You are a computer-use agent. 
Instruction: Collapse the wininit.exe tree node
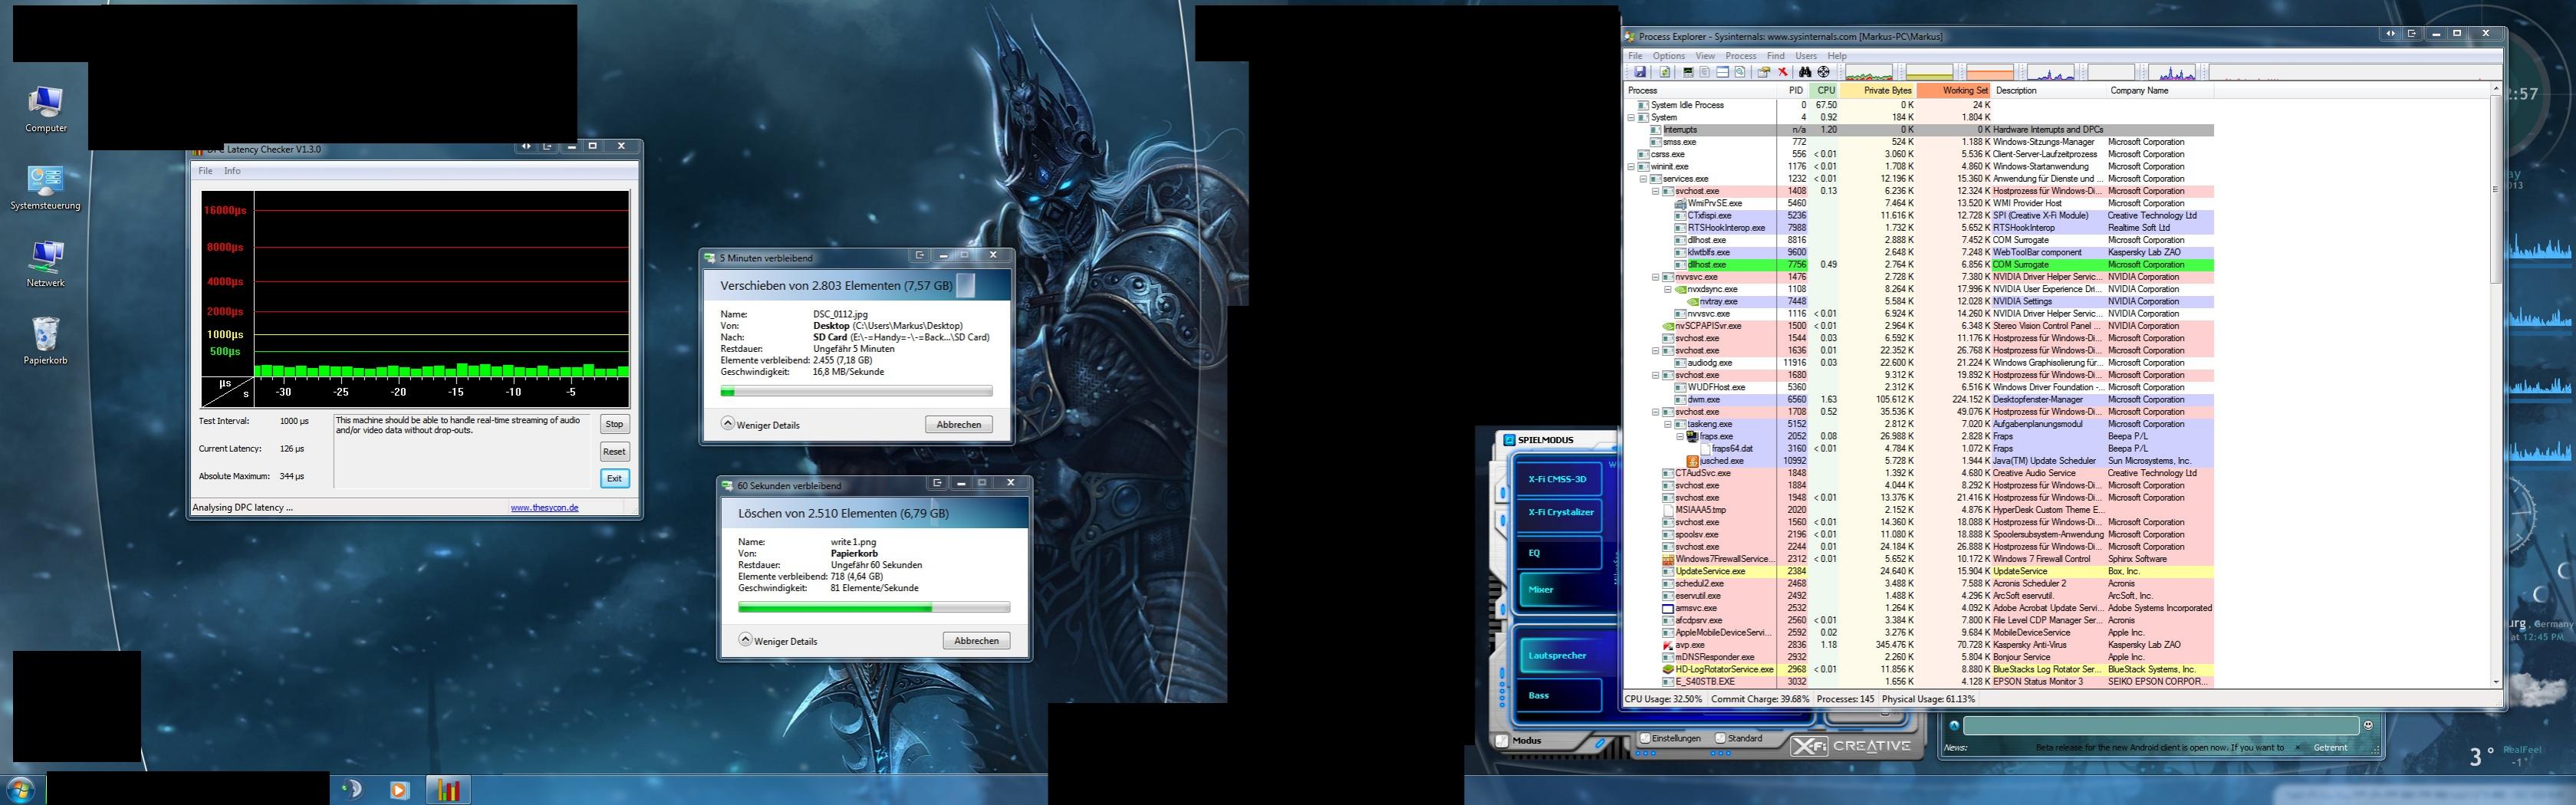[1631, 167]
